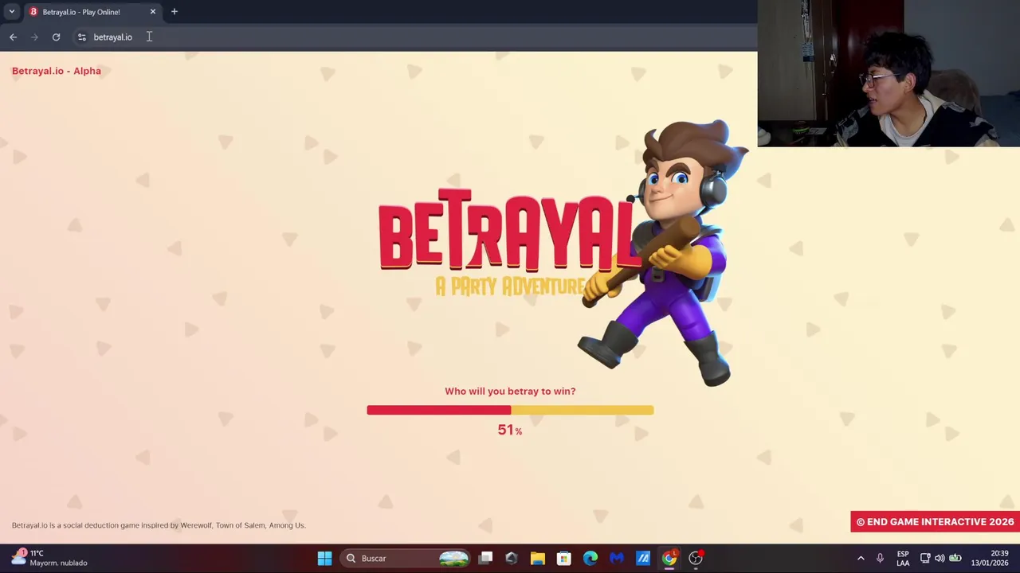
Task: Open a new tab with plus button
Action: pyautogui.click(x=175, y=12)
